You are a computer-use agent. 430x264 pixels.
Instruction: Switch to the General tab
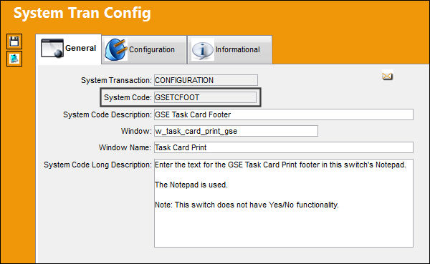pos(69,49)
